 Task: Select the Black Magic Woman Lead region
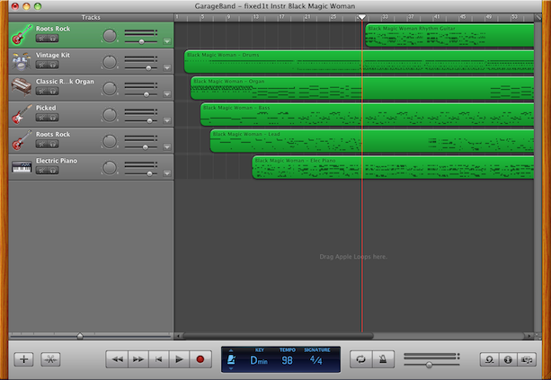click(372, 140)
